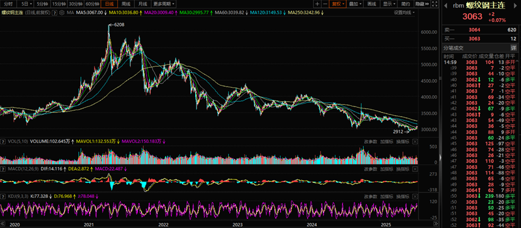Click the latest price 3063 in the header

click(472, 17)
